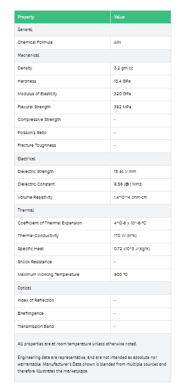Click the Density 3.2 gm/cc value
The height and width of the screenshot is (392, 181).
tap(123, 68)
